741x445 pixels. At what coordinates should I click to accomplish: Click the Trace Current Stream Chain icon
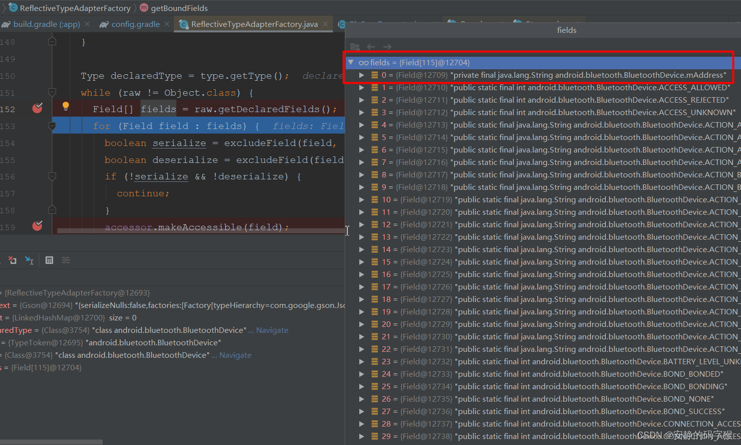[x=66, y=260]
